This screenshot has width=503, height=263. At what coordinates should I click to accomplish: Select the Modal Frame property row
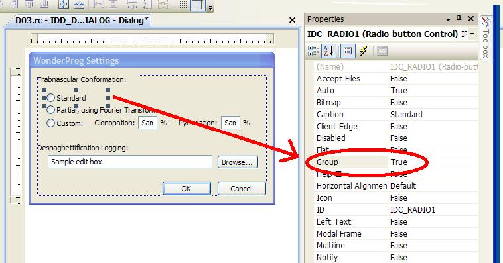tap(396, 234)
